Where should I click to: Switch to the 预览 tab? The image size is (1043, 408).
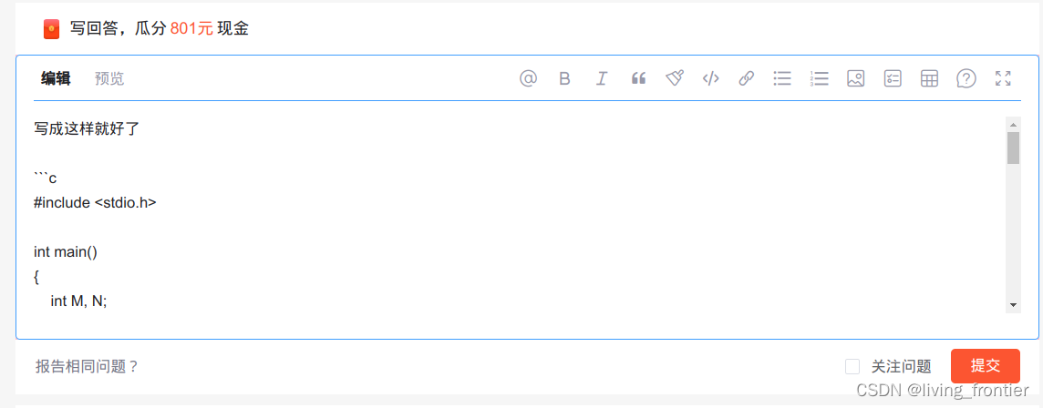109,78
